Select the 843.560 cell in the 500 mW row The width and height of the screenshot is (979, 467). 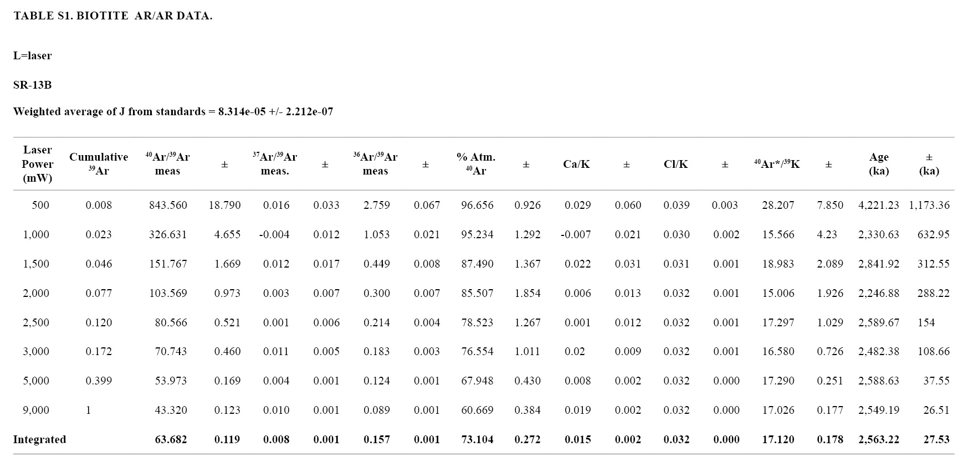click(168, 206)
